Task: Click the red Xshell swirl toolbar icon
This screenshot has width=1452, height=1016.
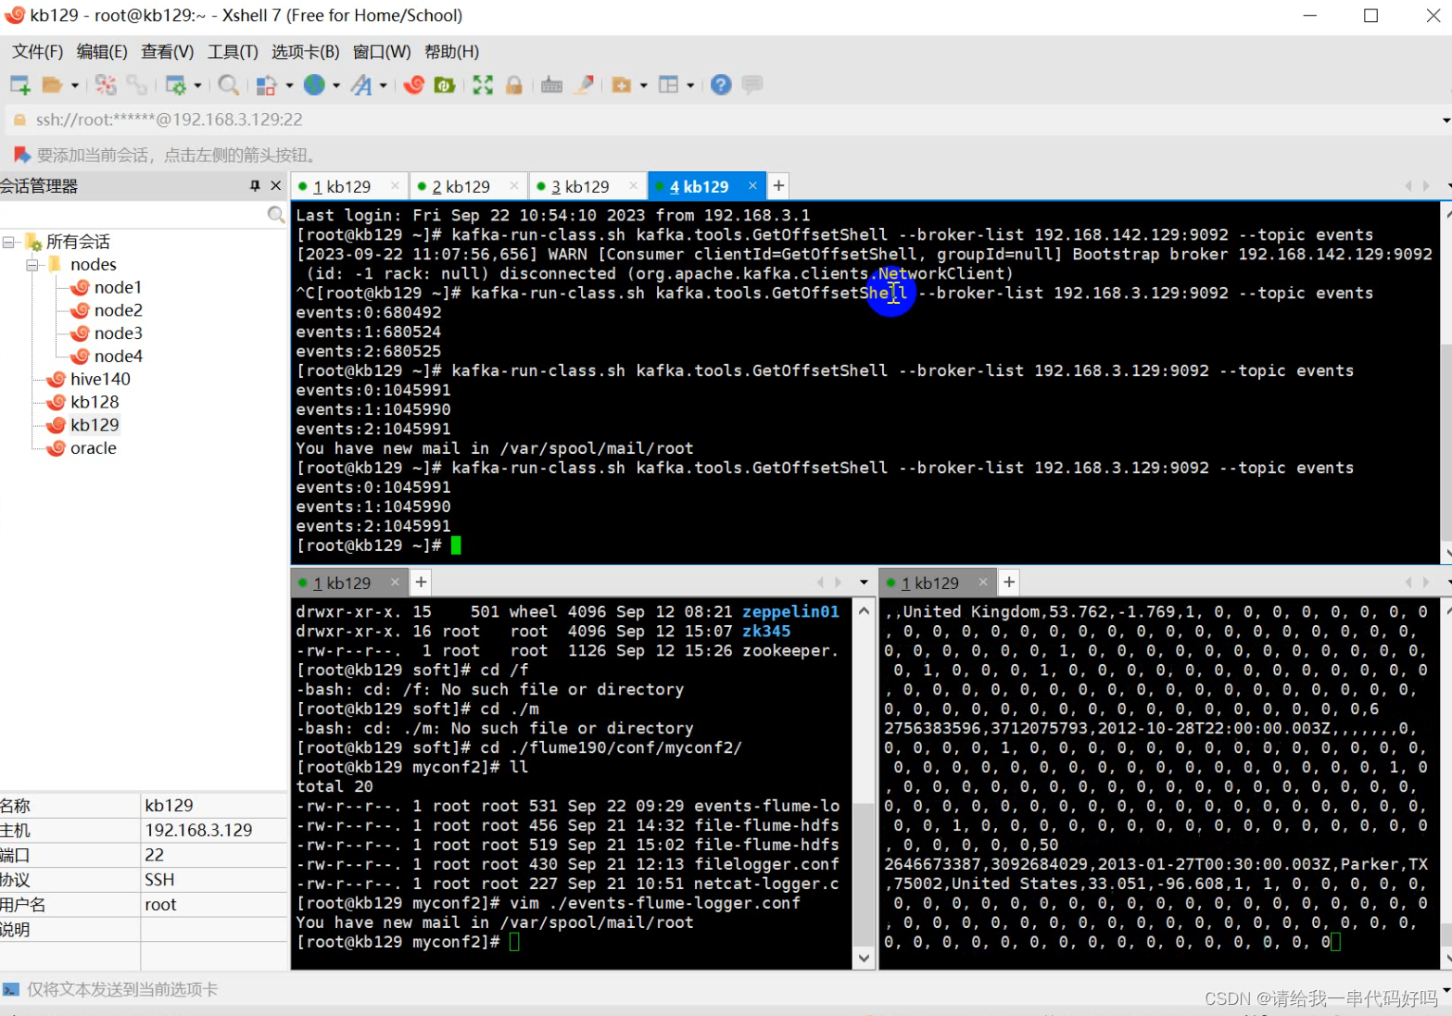Action: click(414, 85)
